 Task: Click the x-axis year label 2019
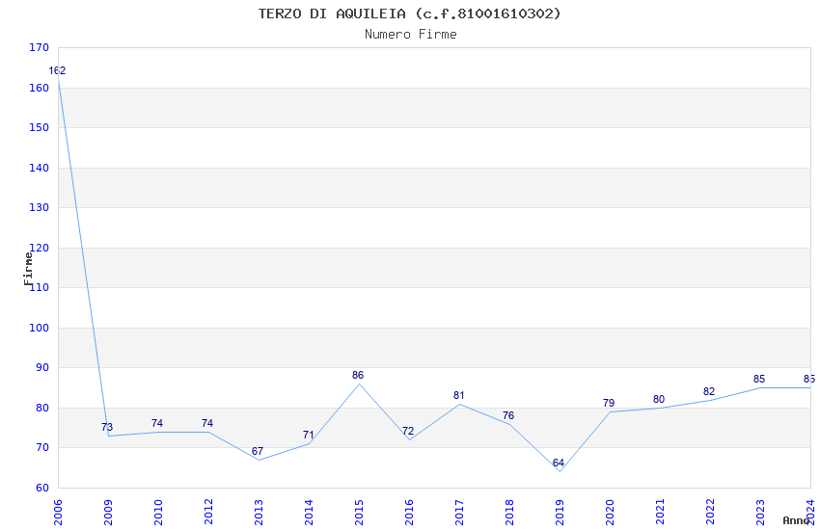click(560, 512)
